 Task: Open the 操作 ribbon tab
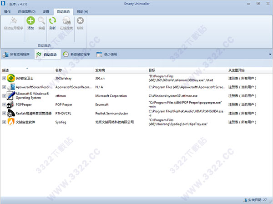tap(7, 12)
